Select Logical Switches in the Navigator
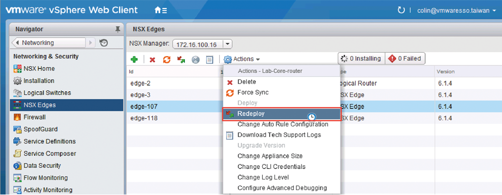Screen dimensions: 502x195 point(67,93)
